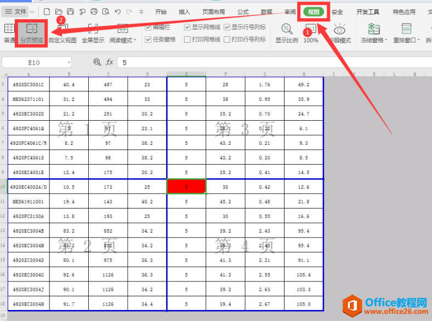
Task: Select column E header
Action: (186, 74)
